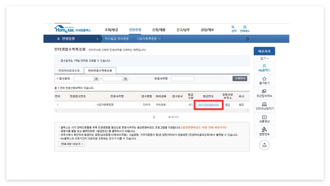
Task: Open the 상담/제보 menu
Action: tap(207, 30)
